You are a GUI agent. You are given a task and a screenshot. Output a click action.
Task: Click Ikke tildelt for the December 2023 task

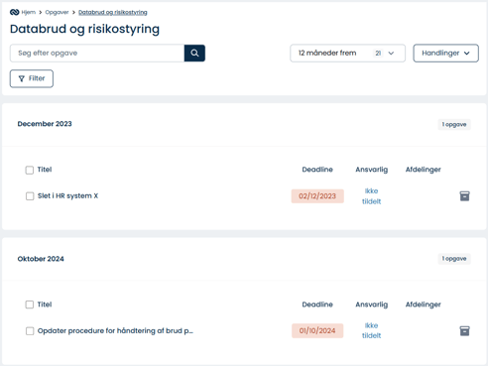click(x=371, y=196)
